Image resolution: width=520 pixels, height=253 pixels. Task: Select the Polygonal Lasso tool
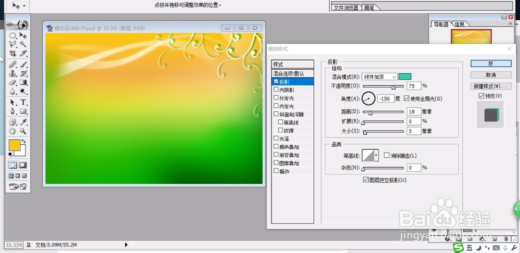12,44
